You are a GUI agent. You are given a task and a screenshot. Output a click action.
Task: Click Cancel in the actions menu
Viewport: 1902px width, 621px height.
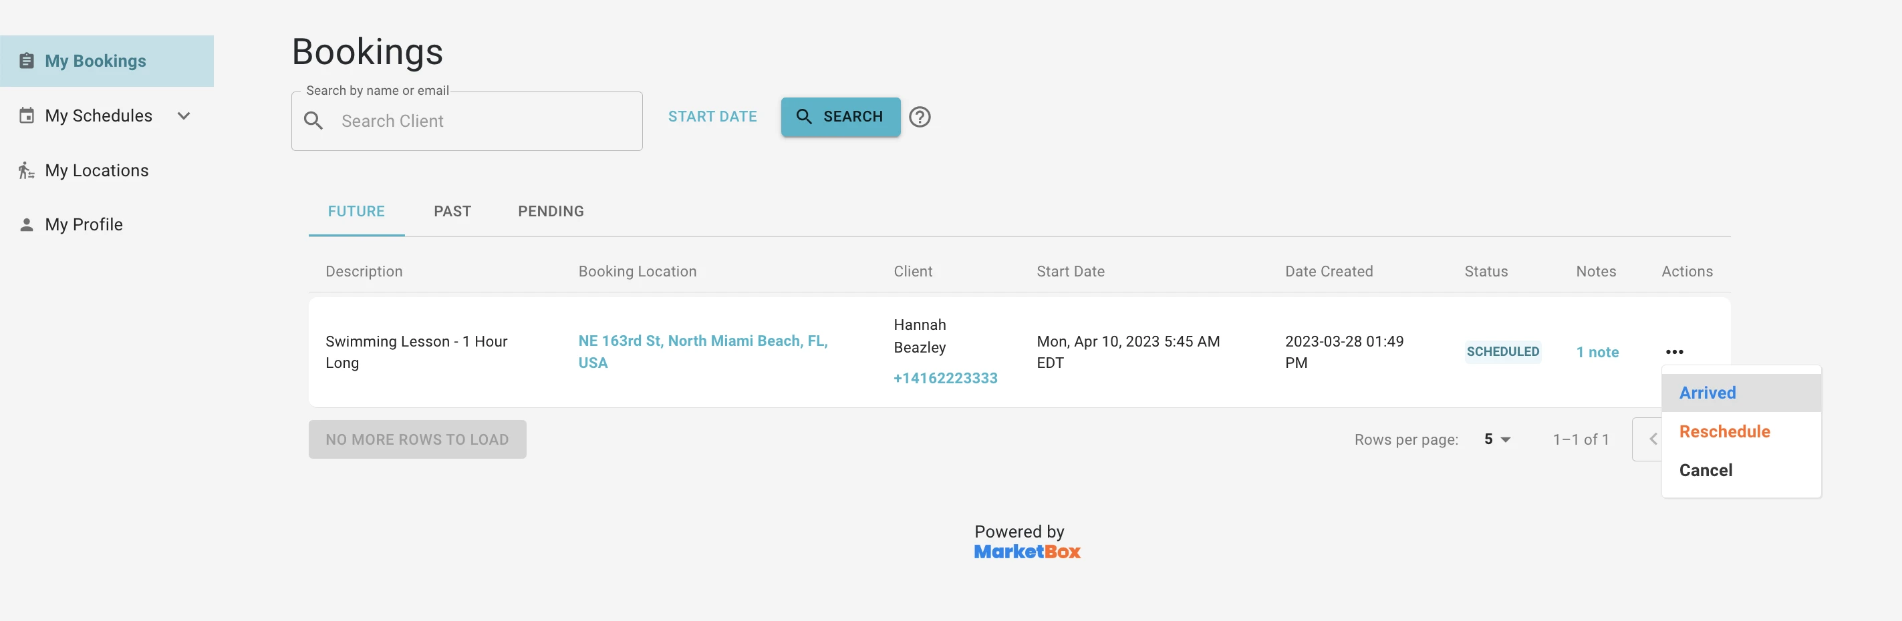coord(1706,470)
